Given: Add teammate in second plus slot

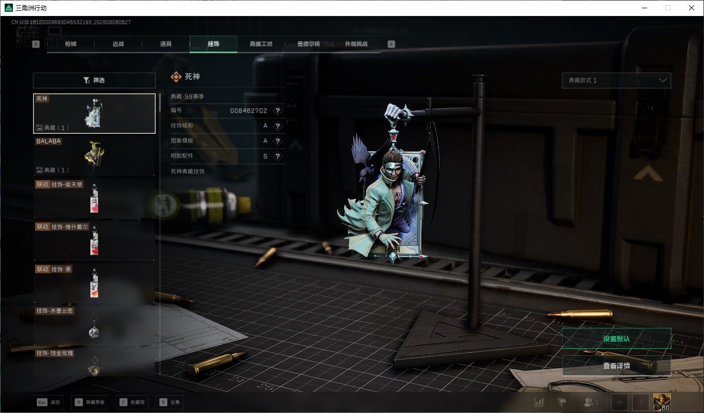Looking at the screenshot, I should tap(641, 402).
